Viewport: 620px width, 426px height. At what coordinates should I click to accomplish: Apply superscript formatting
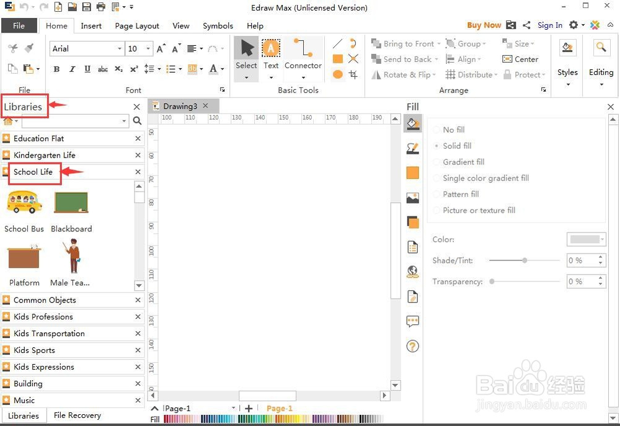point(134,69)
